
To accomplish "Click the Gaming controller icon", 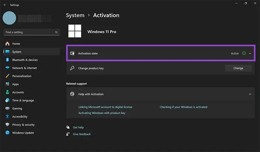I will [7, 108].
